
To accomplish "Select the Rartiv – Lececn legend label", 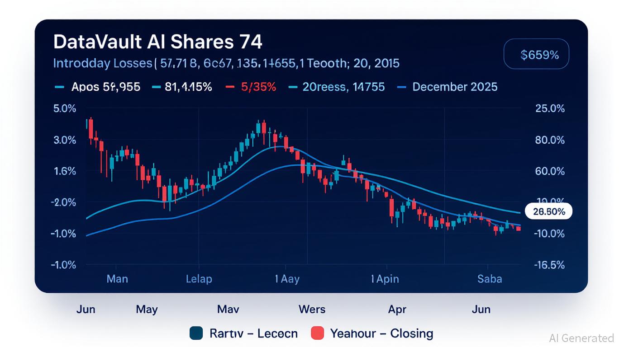I will click(x=253, y=333).
